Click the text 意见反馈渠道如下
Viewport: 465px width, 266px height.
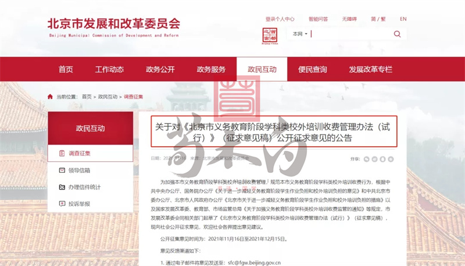179,251
